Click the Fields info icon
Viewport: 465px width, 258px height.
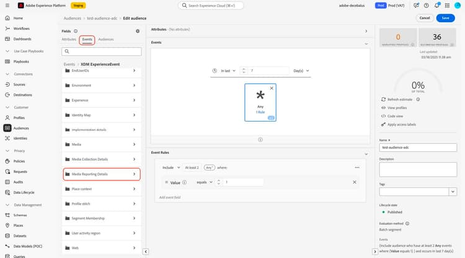click(x=76, y=31)
